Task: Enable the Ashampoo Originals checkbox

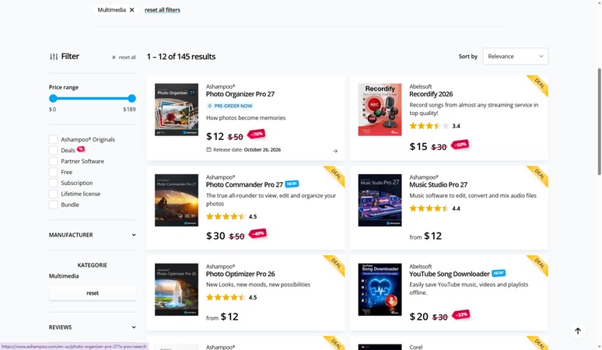Action: [x=54, y=139]
